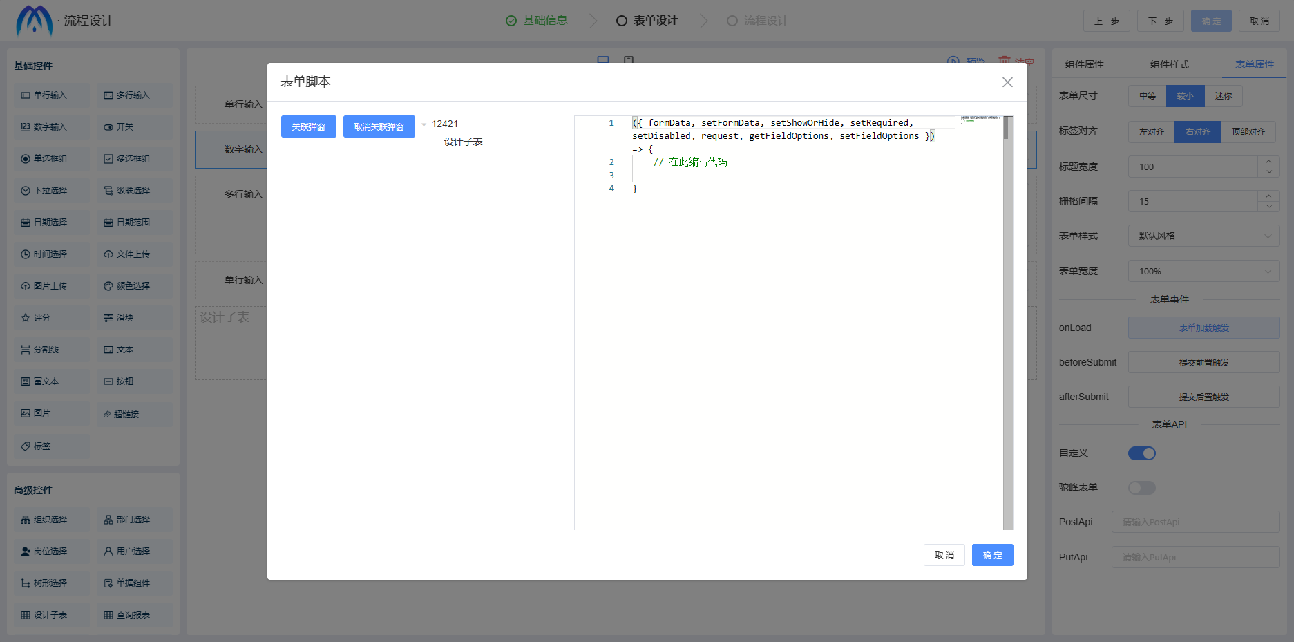Go to the 表单设计 step

pos(647,21)
